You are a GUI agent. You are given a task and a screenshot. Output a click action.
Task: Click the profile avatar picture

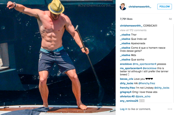123,7
